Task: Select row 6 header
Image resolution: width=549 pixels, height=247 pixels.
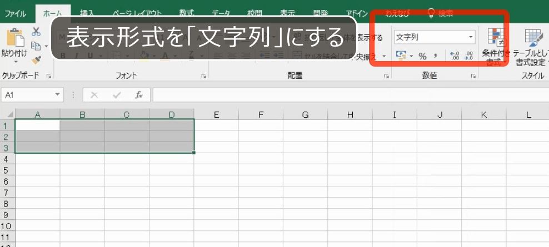Action: tap(7, 182)
